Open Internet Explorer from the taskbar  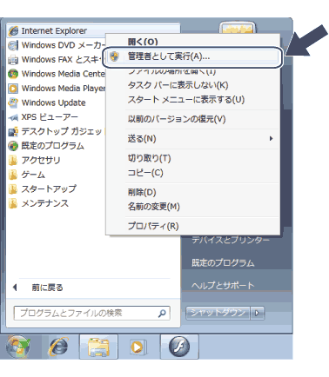point(59,347)
